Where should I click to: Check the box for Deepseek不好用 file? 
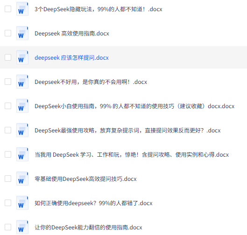pos(8,82)
